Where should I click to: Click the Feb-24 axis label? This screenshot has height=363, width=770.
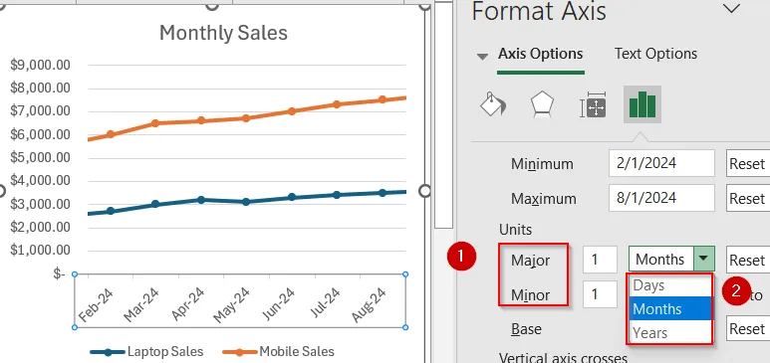coord(96,304)
